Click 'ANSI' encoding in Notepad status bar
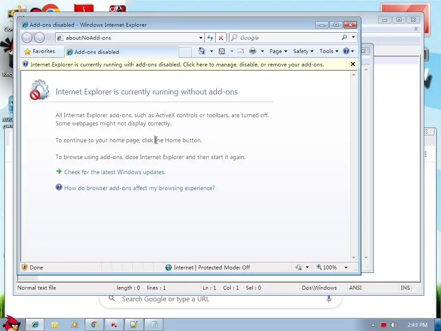The height and width of the screenshot is (331, 441). tap(355, 287)
